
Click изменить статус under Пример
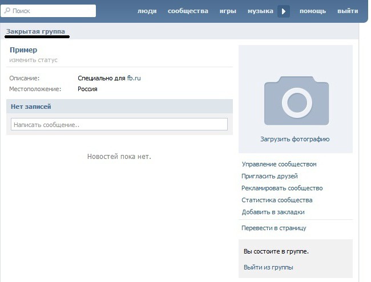pos(33,60)
